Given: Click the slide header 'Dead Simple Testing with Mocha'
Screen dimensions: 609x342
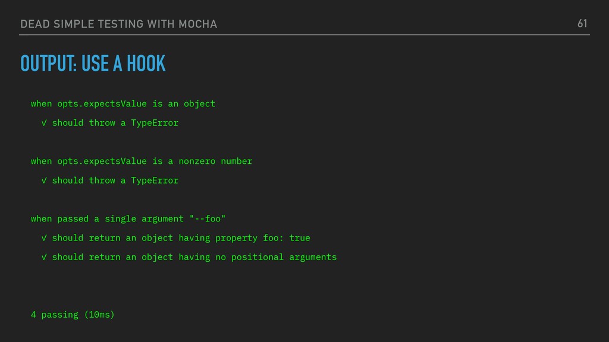Looking at the screenshot, I should [118, 24].
